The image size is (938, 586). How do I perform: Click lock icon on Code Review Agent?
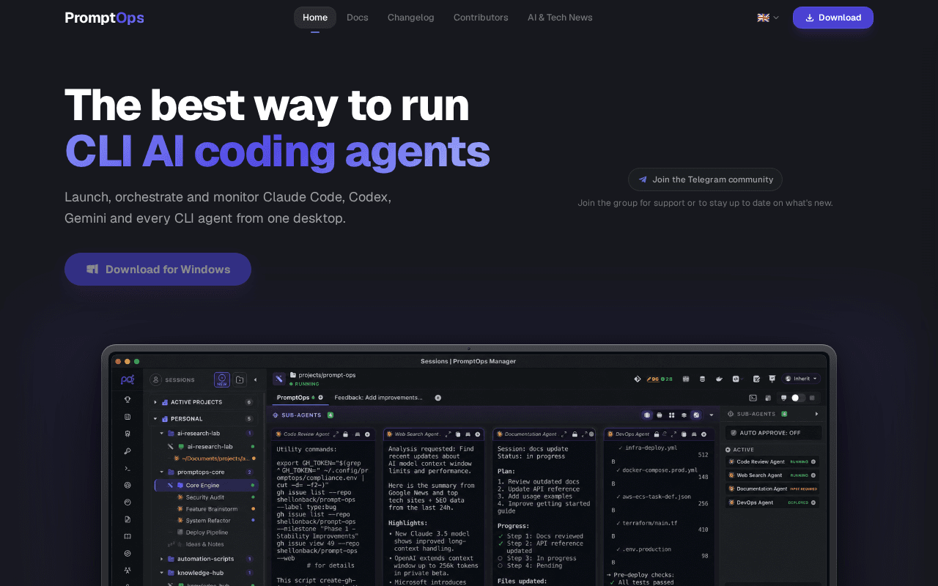tap(347, 434)
